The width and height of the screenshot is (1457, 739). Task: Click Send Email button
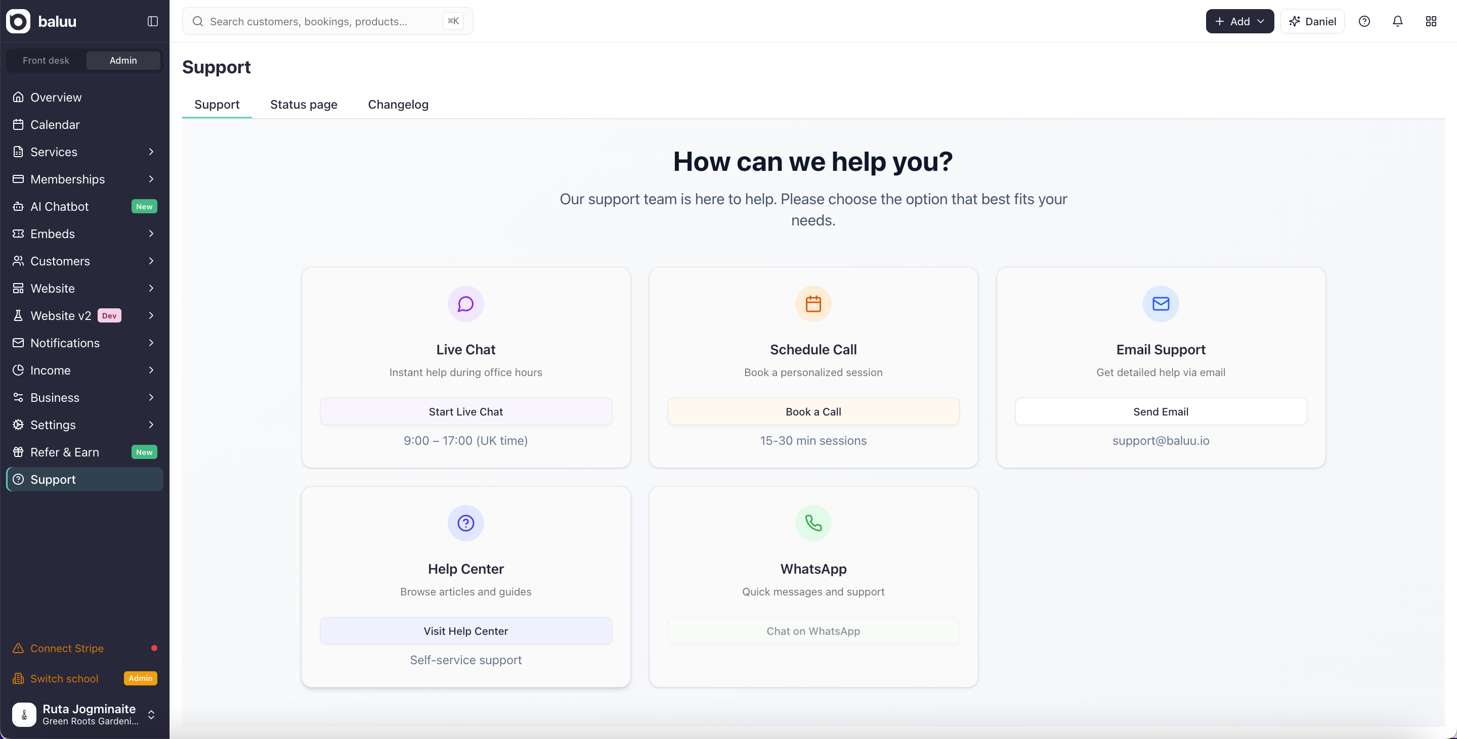[1161, 412]
